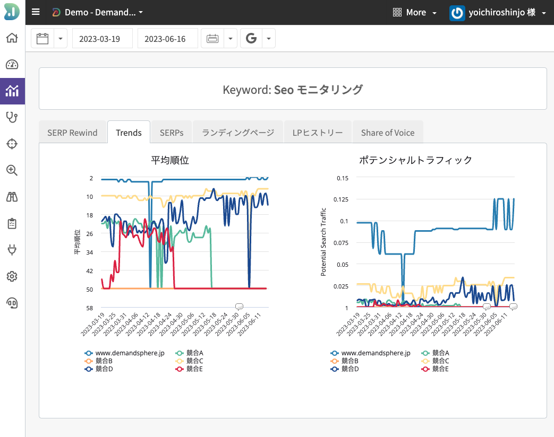
Task: Toggle www.demandsphere.jp series in 平均順位 legend
Action: point(125,353)
